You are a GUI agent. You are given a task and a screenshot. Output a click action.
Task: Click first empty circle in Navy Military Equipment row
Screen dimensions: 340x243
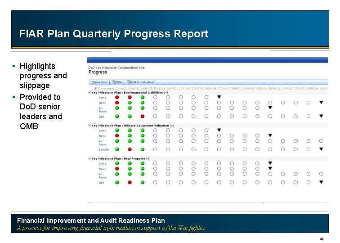155,135
